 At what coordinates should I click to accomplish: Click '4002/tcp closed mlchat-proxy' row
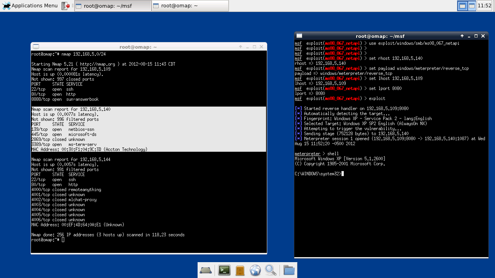(64, 200)
